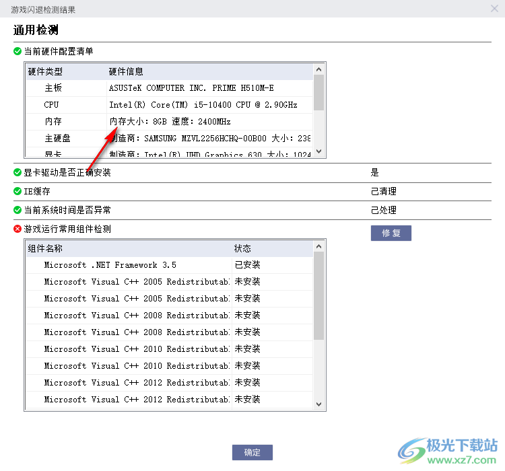This screenshot has height=471, width=505.
Task: Click the 当前系统时间是否异常 label
Action: (x=67, y=210)
